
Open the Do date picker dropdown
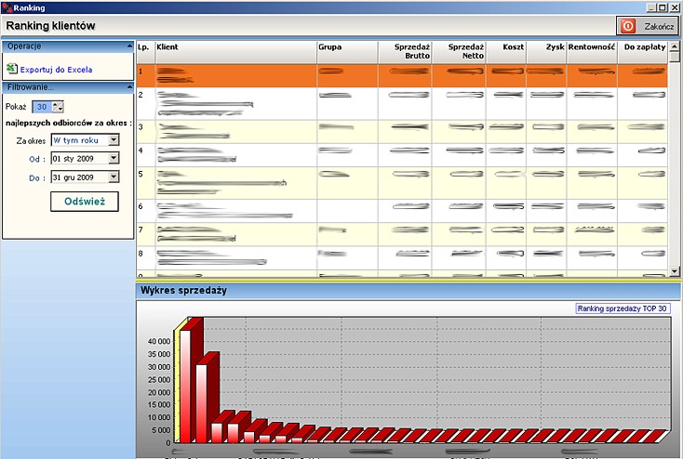click(114, 177)
